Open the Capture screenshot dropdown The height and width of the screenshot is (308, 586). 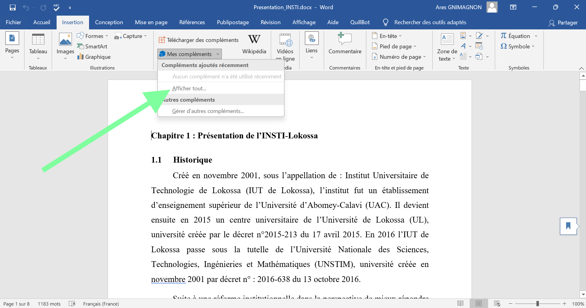tap(130, 36)
